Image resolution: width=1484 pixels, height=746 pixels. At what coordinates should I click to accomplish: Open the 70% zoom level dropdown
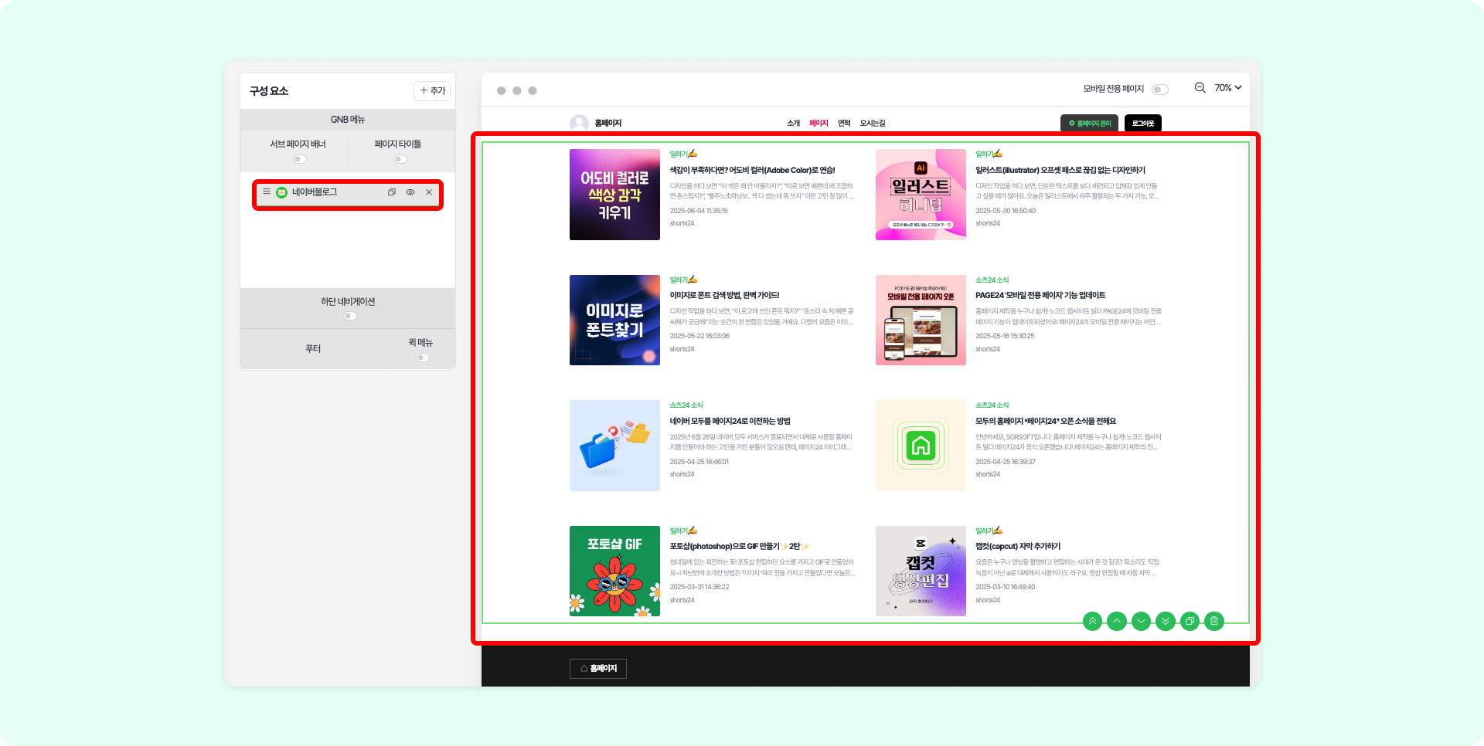click(1227, 88)
